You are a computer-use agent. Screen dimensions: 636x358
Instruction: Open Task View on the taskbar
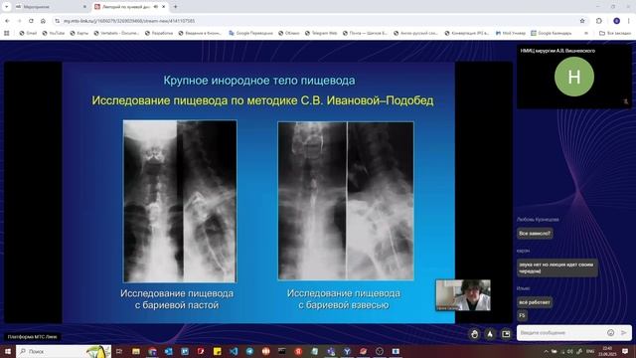click(x=119, y=351)
